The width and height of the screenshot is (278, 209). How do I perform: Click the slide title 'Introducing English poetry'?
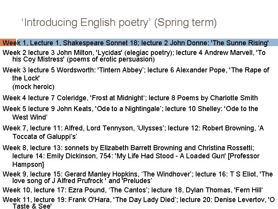[x=119, y=22]
